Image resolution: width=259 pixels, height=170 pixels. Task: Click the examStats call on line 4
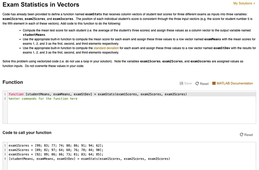89,159
